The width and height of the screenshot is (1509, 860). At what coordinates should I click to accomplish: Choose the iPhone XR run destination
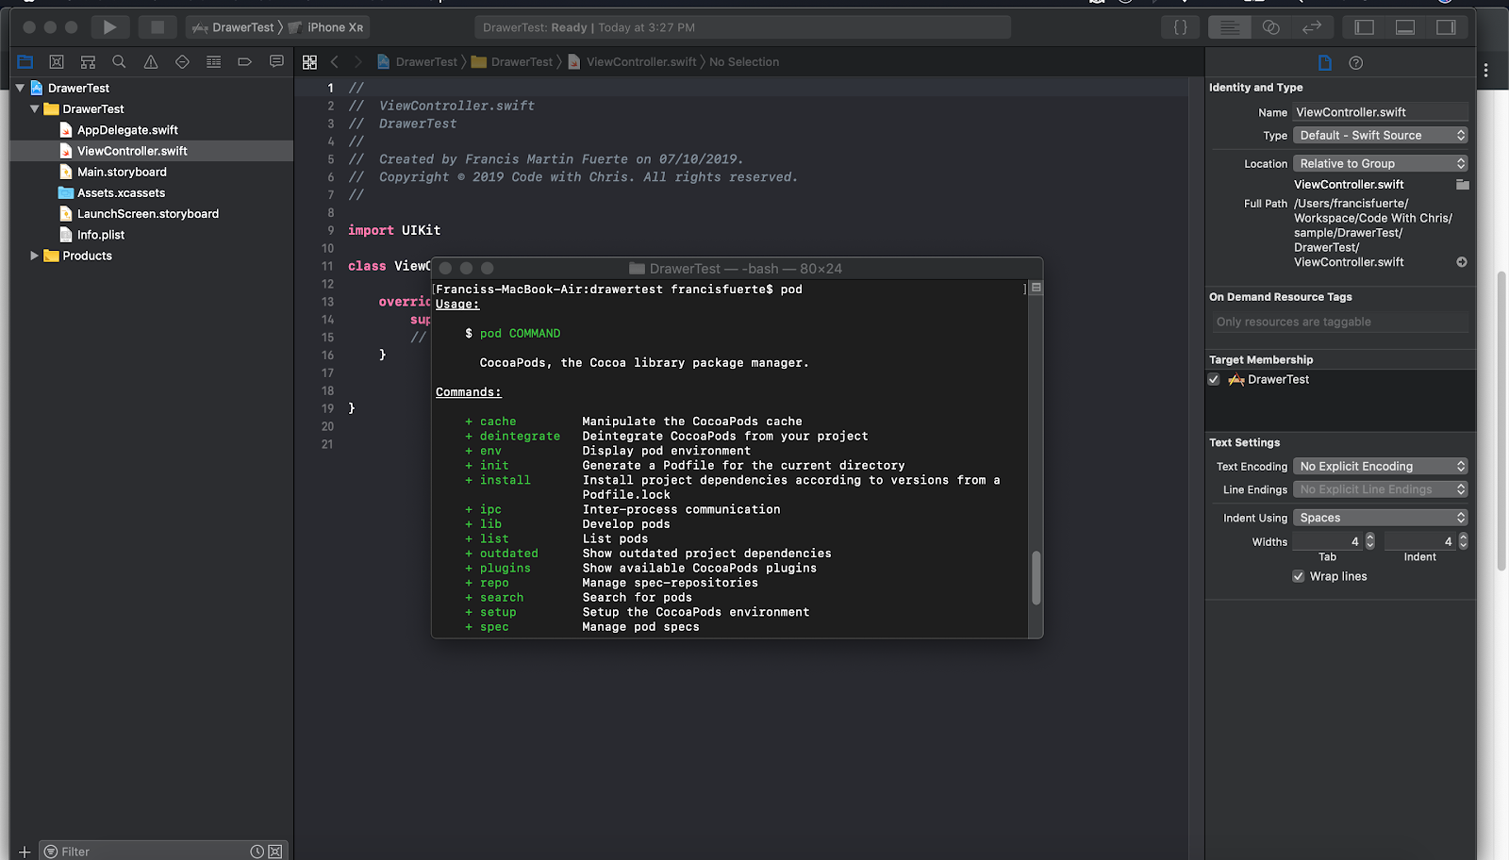pos(334,27)
